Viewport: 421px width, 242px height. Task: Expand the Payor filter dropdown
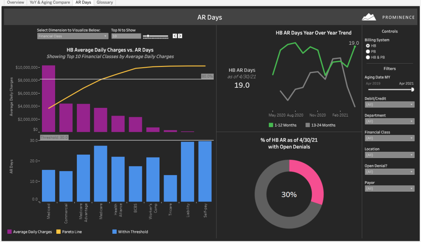(389, 188)
